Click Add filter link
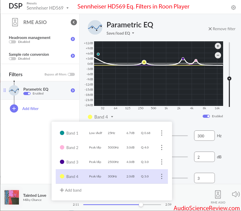The image size is (241, 211). (30, 109)
